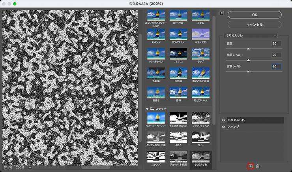Click the zoom out minus button
The image size is (292, 172).
[x=5, y=168]
